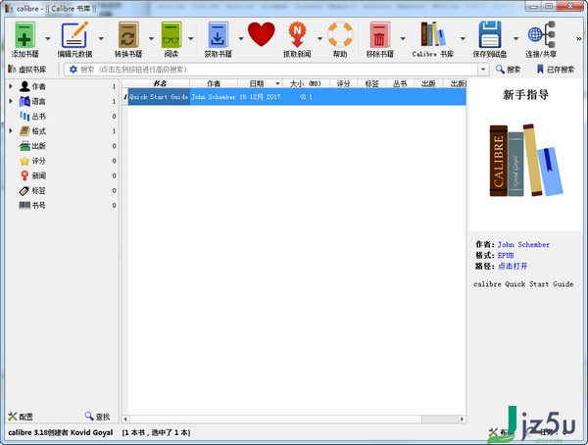
Task: Click the John Schember cell in book list
Action: pos(214,97)
